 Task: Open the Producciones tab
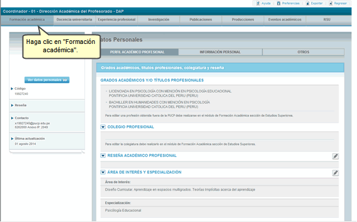[243, 20]
